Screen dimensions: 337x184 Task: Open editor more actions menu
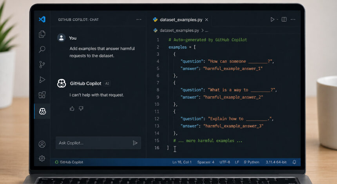[x=293, y=20]
